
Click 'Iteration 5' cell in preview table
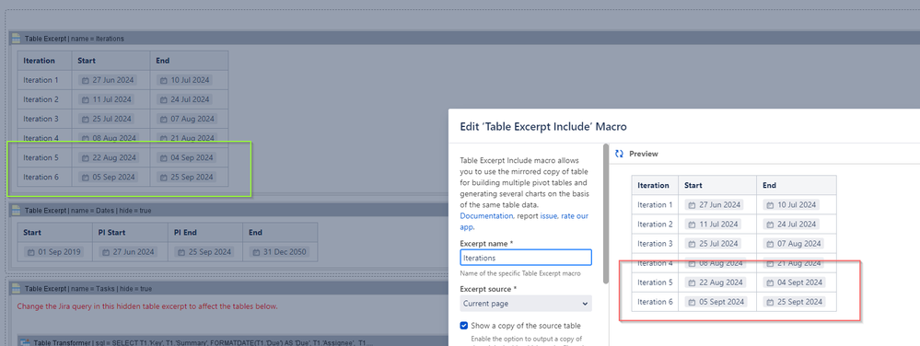click(x=655, y=283)
